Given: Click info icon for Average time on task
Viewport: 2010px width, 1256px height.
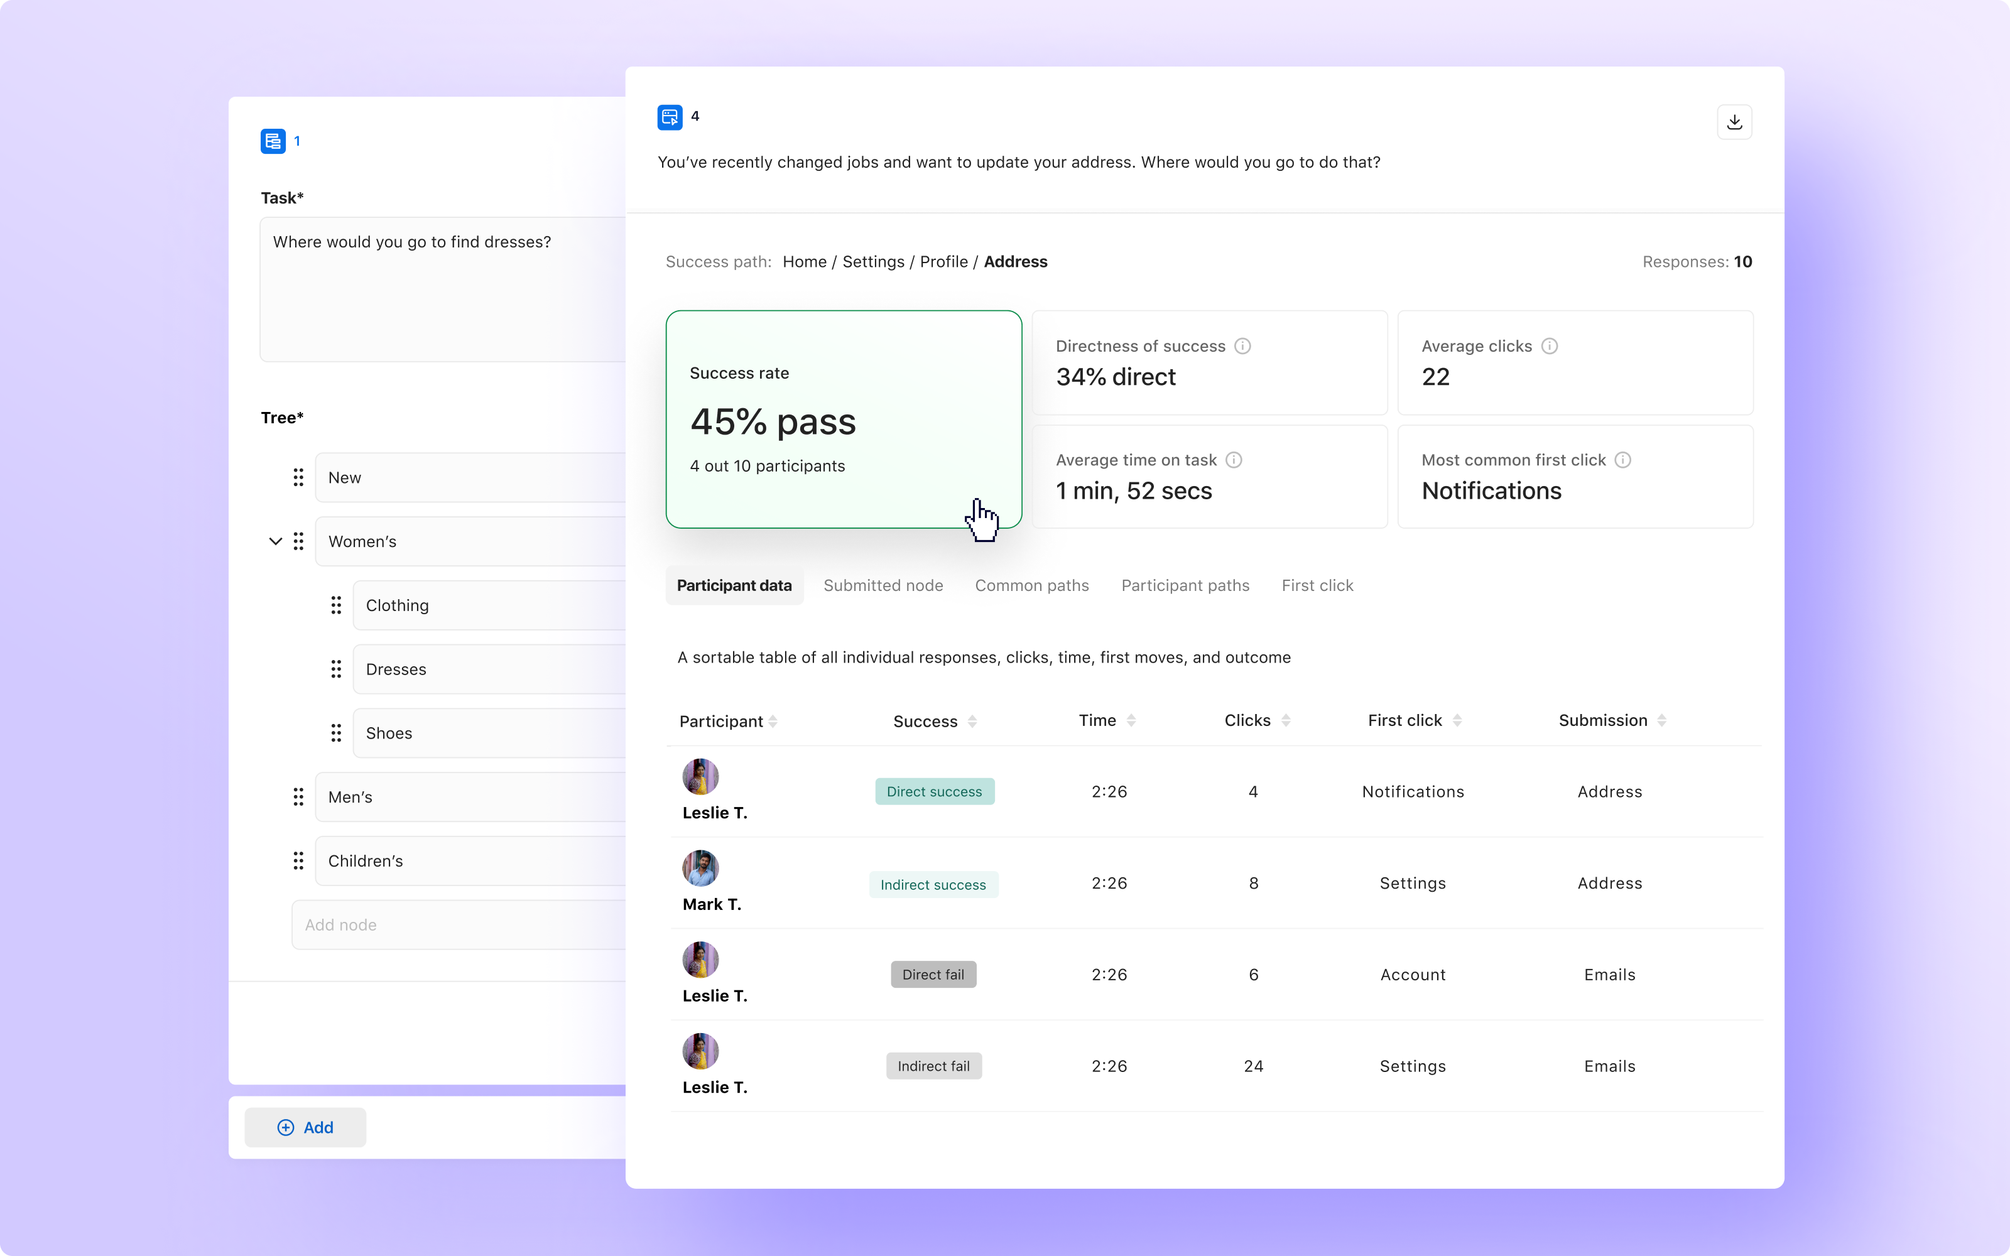Looking at the screenshot, I should click(1234, 460).
